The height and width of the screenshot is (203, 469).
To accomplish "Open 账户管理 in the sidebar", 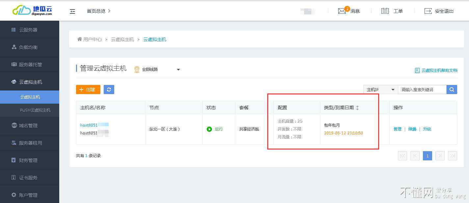I will (30, 195).
